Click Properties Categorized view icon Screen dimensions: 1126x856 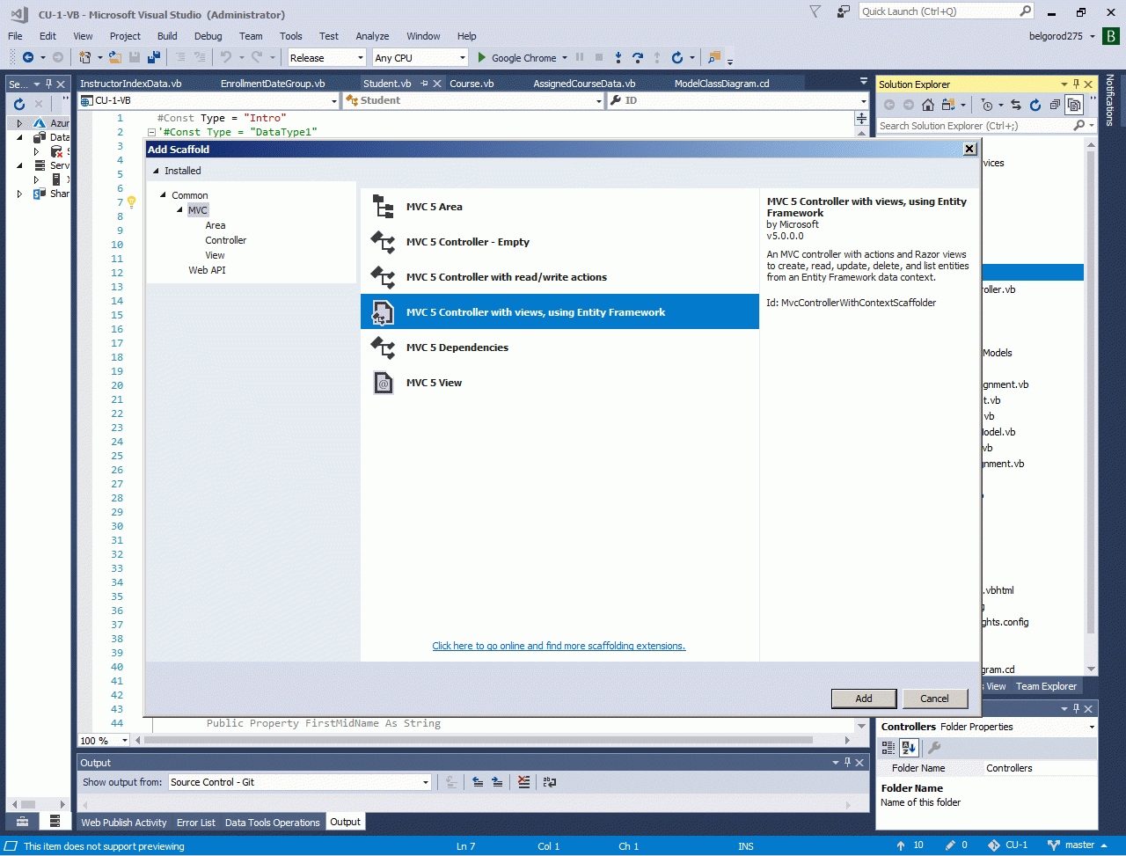tap(888, 748)
